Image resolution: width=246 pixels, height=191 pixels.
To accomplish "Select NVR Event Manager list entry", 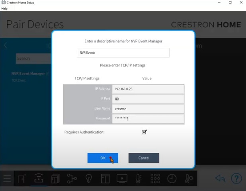I will 28,74.
